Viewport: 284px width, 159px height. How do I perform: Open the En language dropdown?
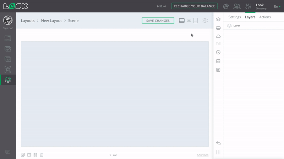point(277,6)
